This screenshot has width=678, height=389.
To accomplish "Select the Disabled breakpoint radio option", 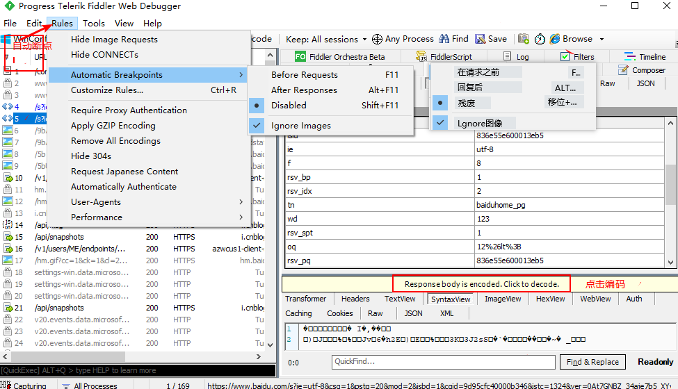I will (257, 106).
